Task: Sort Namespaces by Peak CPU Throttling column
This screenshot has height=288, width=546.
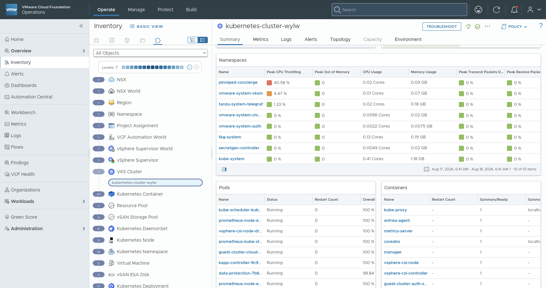Action: [284, 72]
